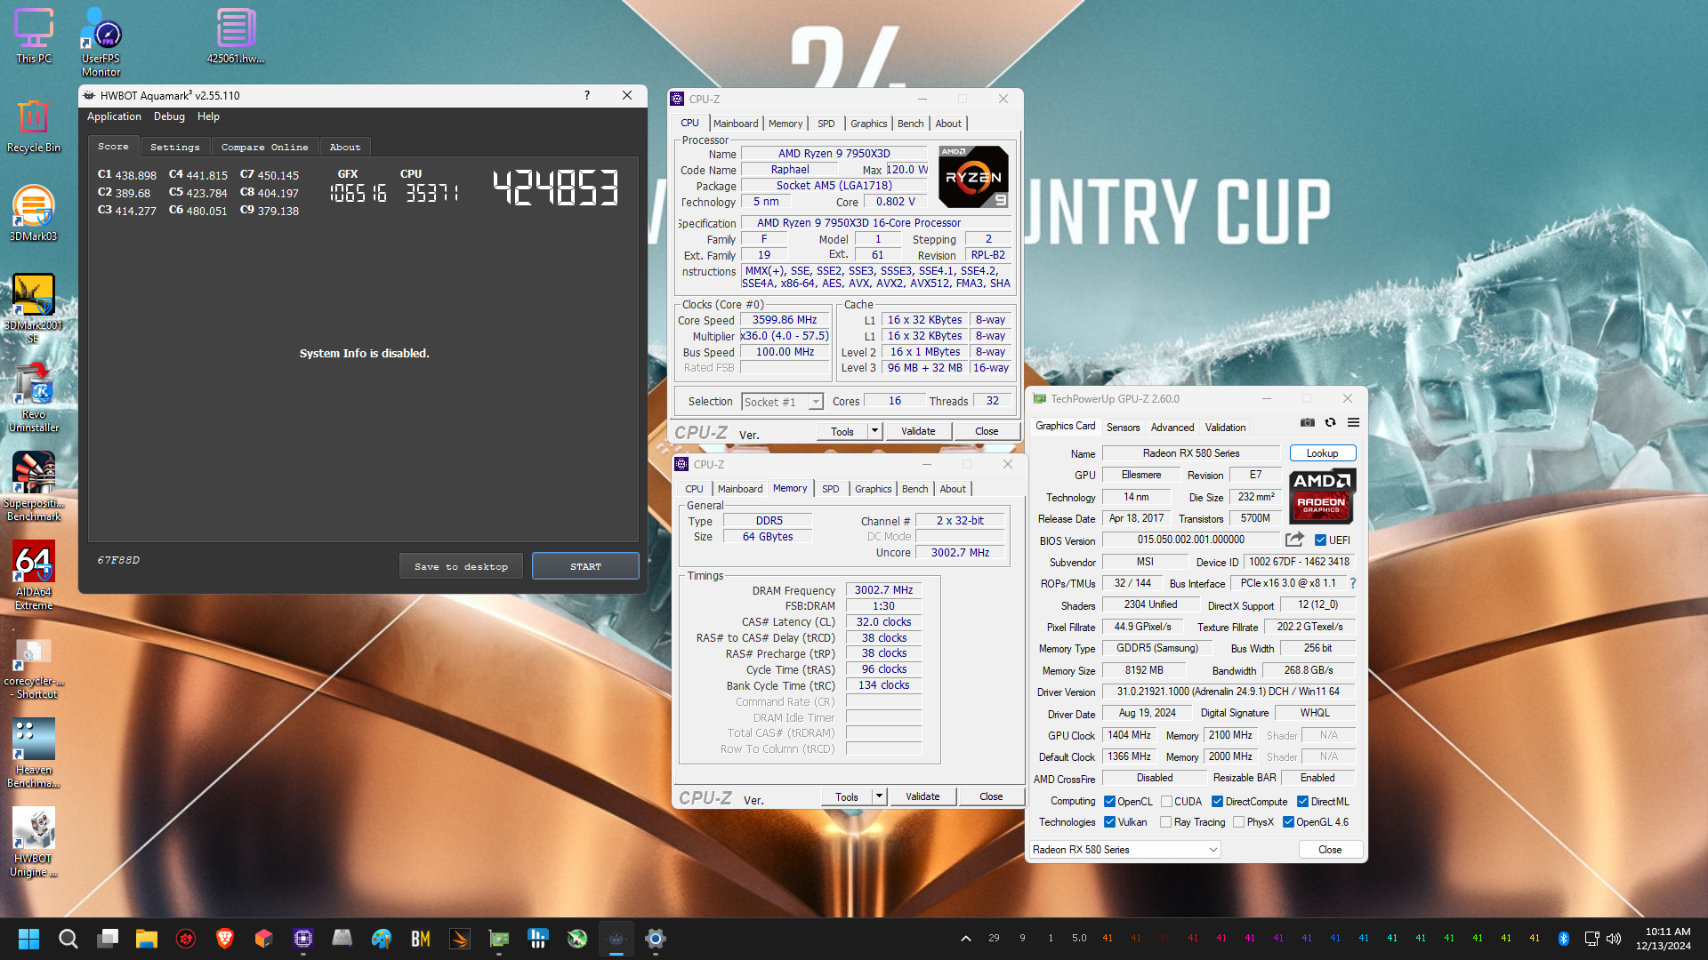Viewport: 1708px width, 960px height.
Task: Click GPU-Z screenshot camera icon
Action: pyautogui.click(x=1307, y=423)
